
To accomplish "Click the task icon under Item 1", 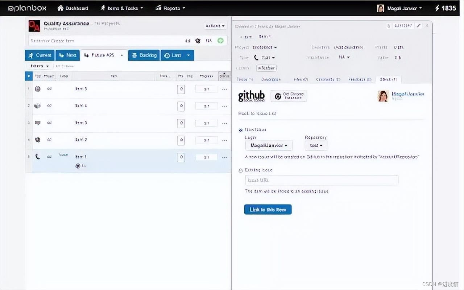I will pyautogui.click(x=78, y=166).
